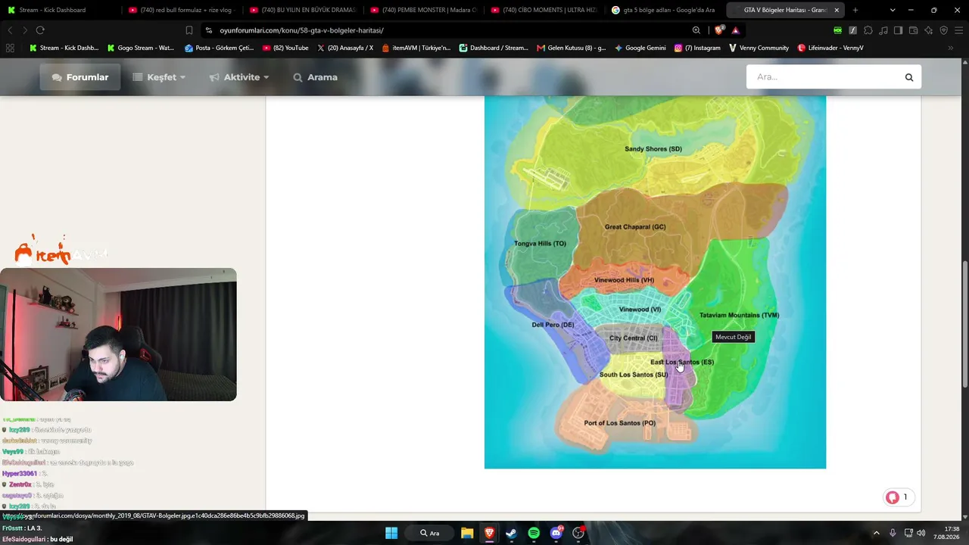
Task: Switch to the CİBO MOMENTS tab
Action: point(544,10)
